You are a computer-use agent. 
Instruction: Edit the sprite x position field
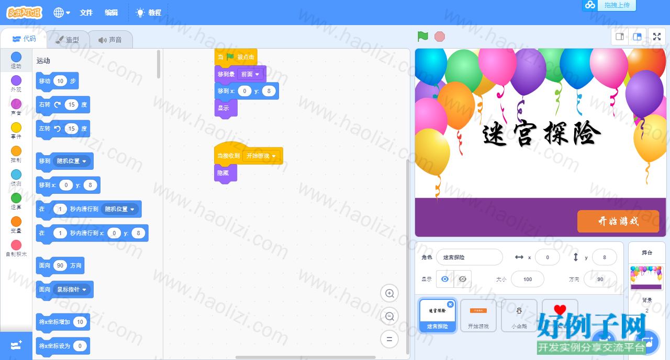pos(548,257)
